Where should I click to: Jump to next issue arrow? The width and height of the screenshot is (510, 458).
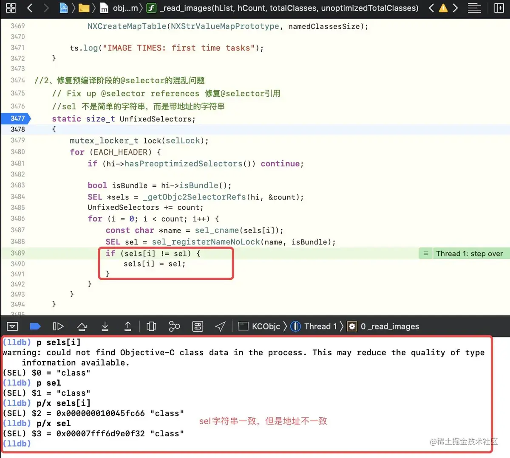coord(455,8)
